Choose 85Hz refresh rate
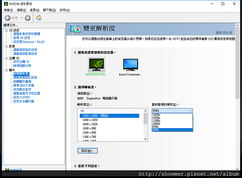242x178 pixels. pos(172,127)
